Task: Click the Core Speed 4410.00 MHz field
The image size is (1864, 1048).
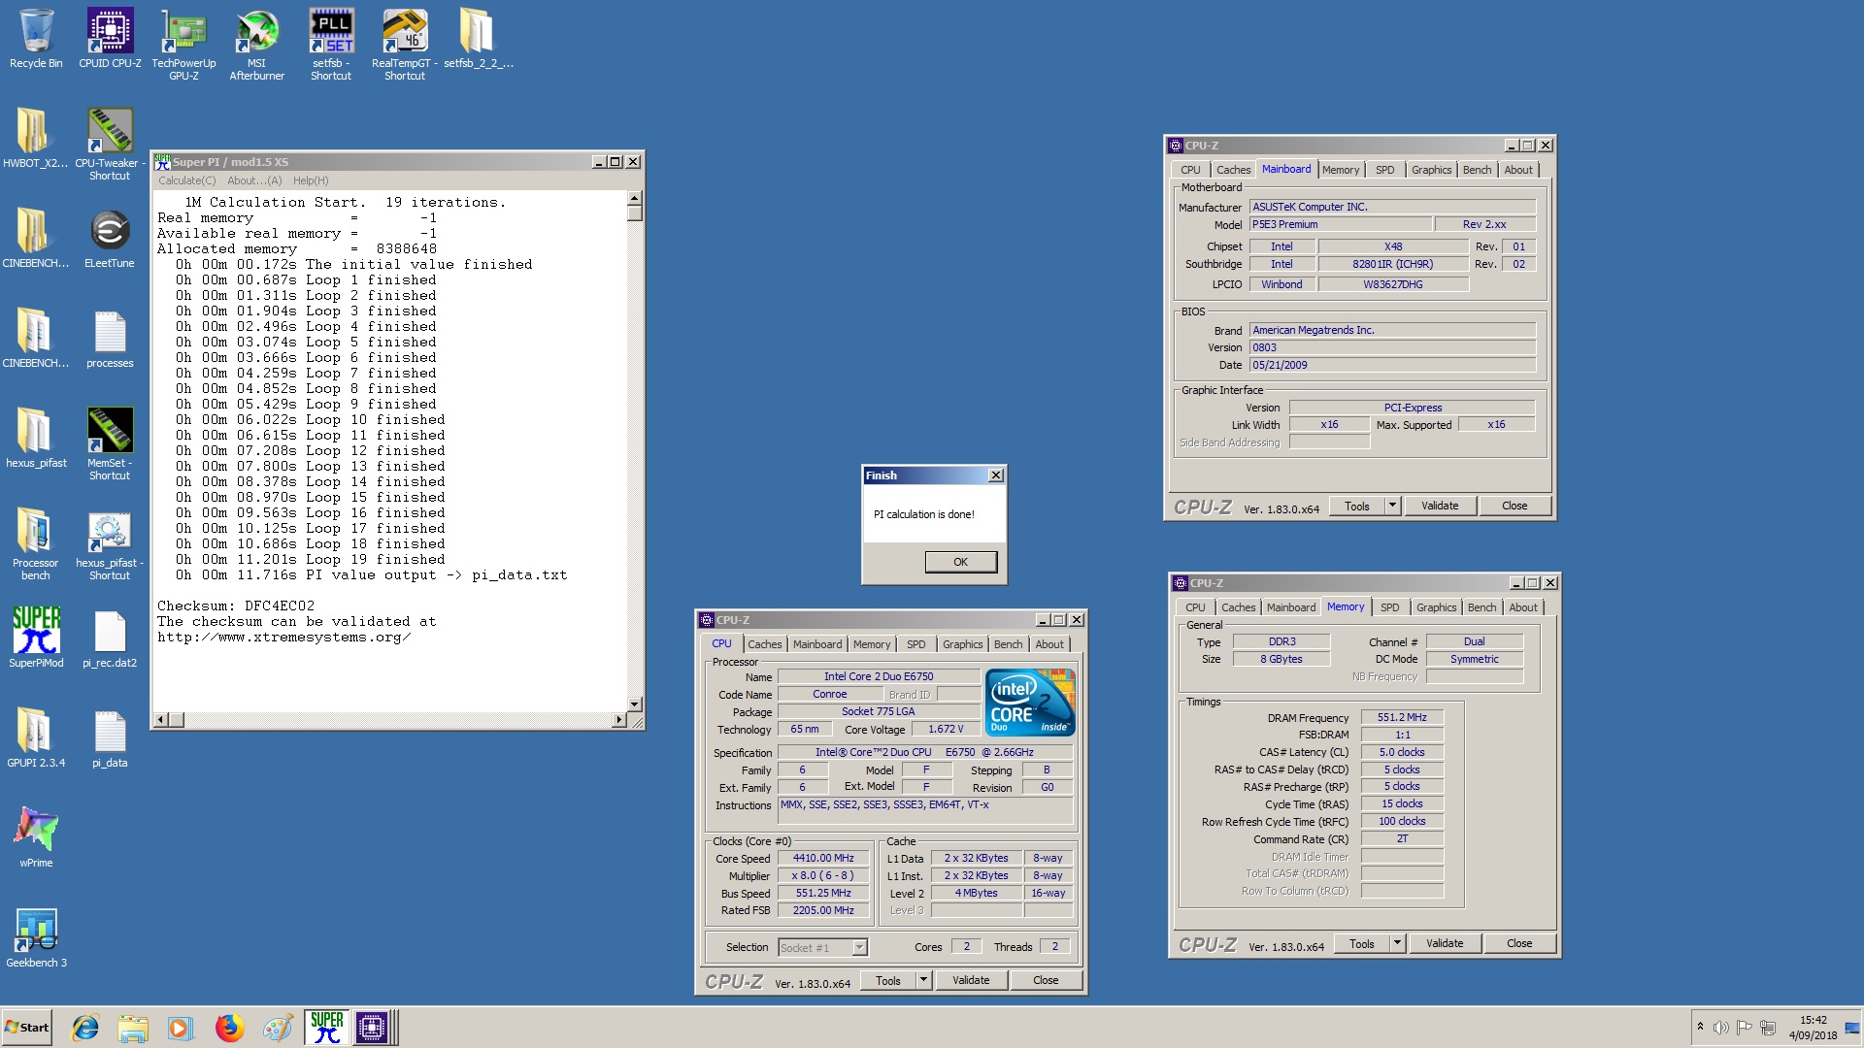Action: coord(823,859)
